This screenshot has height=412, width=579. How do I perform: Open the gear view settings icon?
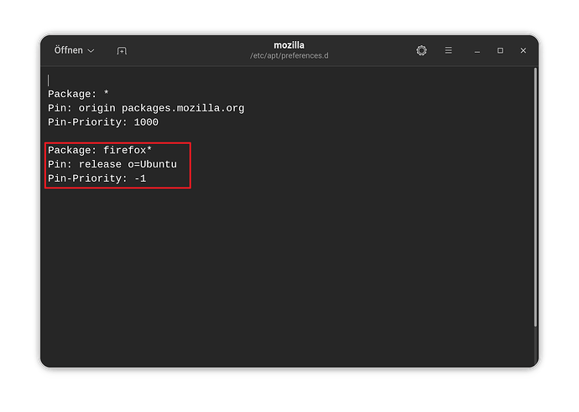coord(421,50)
